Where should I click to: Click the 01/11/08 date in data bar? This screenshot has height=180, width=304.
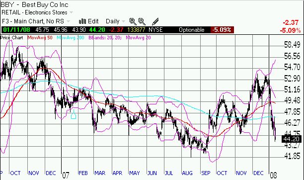(17, 30)
